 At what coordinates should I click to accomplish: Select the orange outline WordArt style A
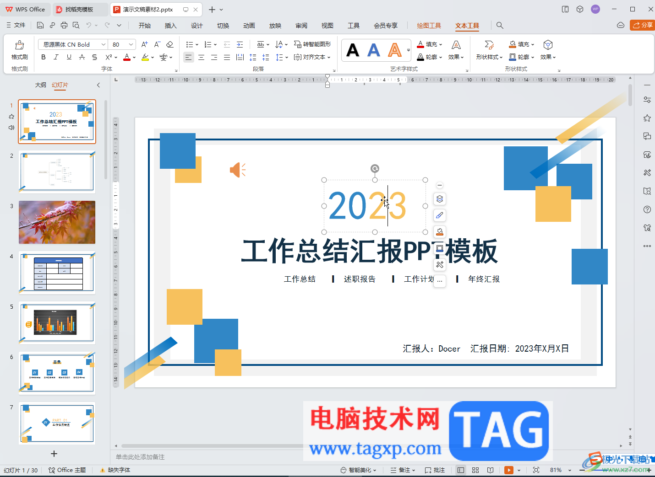395,50
